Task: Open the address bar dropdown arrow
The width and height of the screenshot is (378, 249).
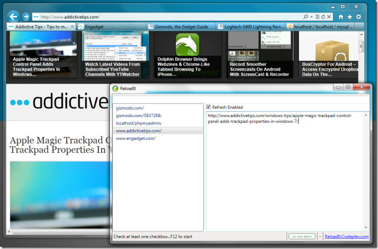Action: pyautogui.click(x=311, y=17)
